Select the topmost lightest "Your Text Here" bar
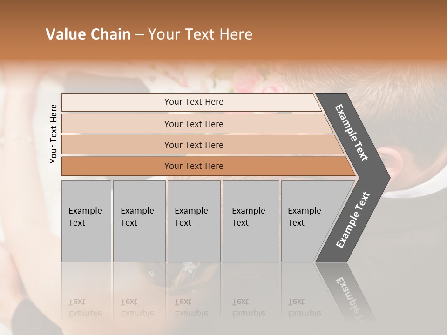The width and height of the screenshot is (447, 335). point(194,102)
